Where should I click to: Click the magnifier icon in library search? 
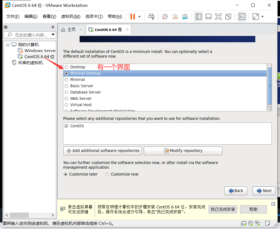pyautogui.click(x=9, y=35)
